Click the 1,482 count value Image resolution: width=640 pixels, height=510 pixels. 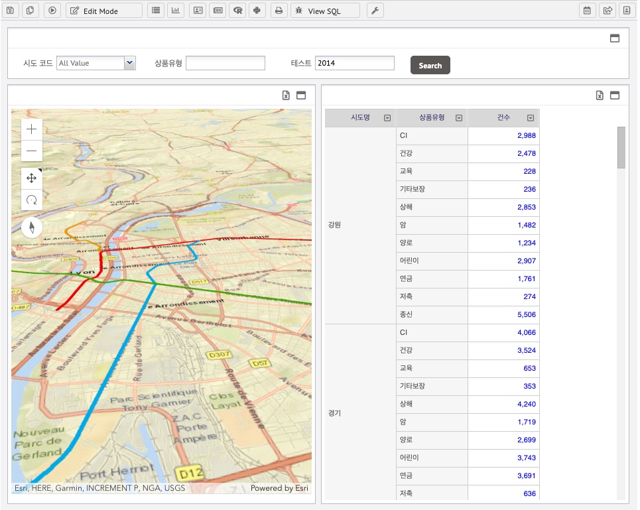tap(527, 225)
